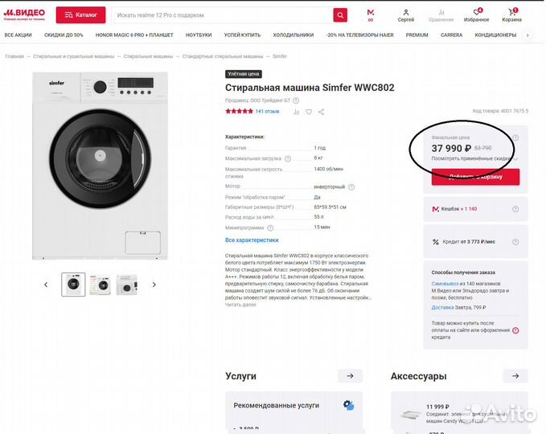Open the Ноутбуки category tab
Viewport: 546px width, 434px height.
[199, 35]
